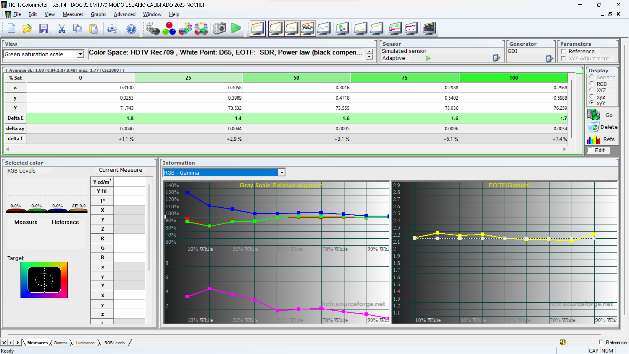This screenshot has height=354, width=629.
Task: Open Help with the blue question mark icon
Action: pyautogui.click(x=131, y=29)
